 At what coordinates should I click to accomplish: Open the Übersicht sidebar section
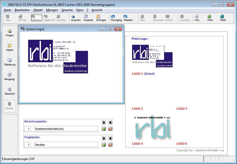[x=10, y=91]
